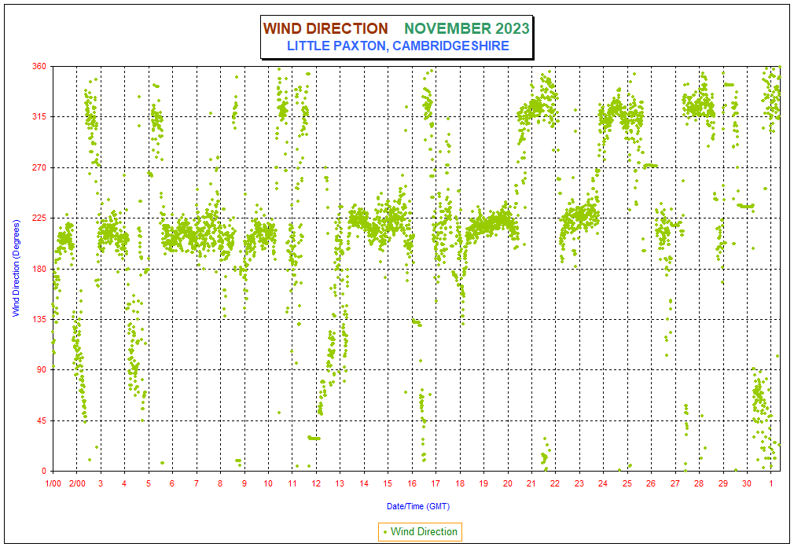The image size is (794, 547).
Task: Select date tick label 24
Action: point(603,483)
